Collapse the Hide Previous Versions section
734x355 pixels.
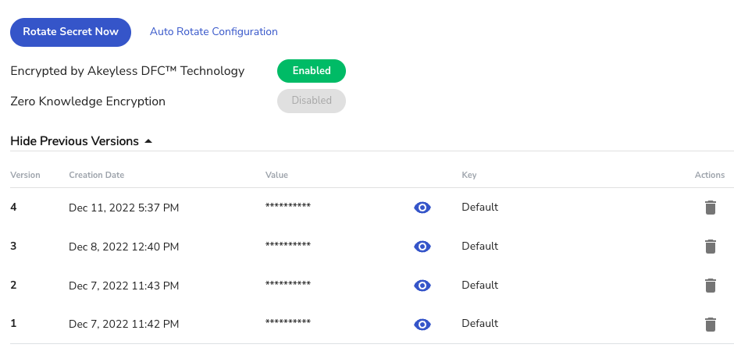click(74, 141)
